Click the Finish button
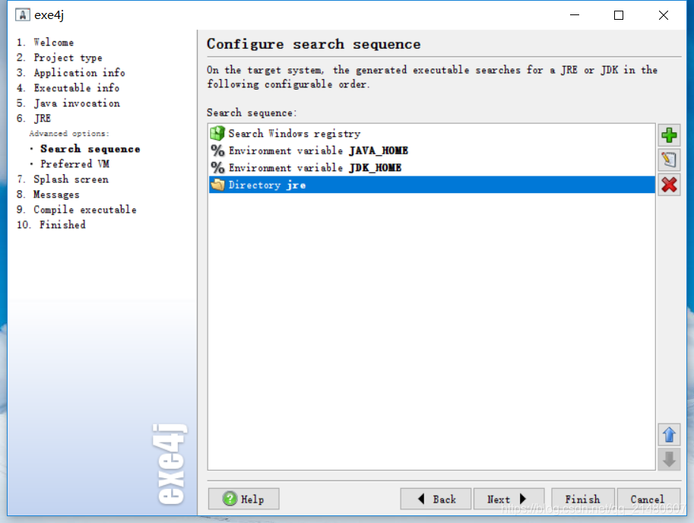This screenshot has height=523, width=694. click(582, 499)
